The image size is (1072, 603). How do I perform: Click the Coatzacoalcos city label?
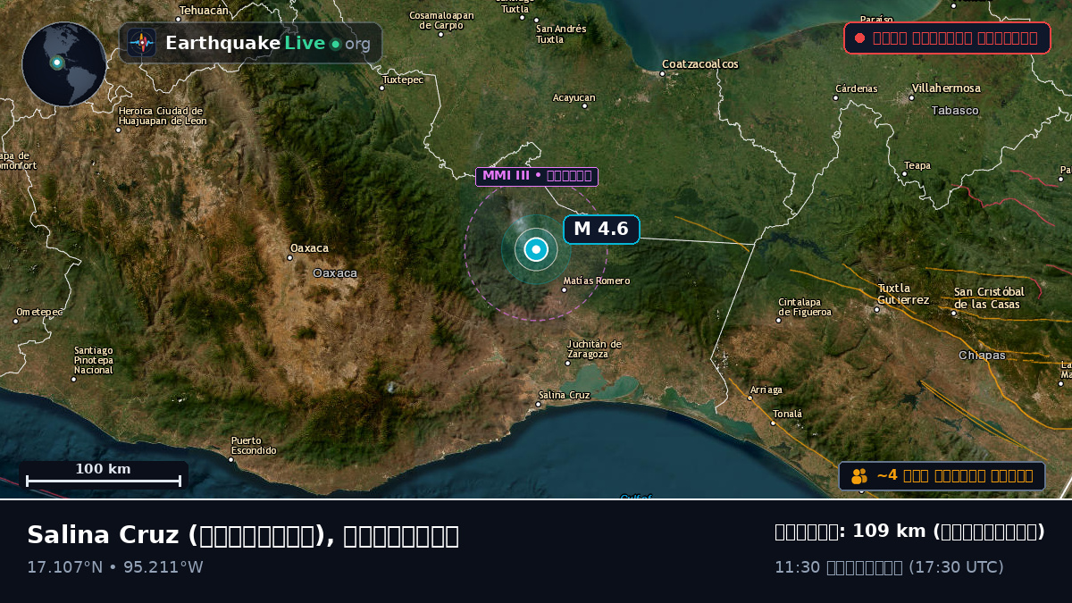[700, 64]
